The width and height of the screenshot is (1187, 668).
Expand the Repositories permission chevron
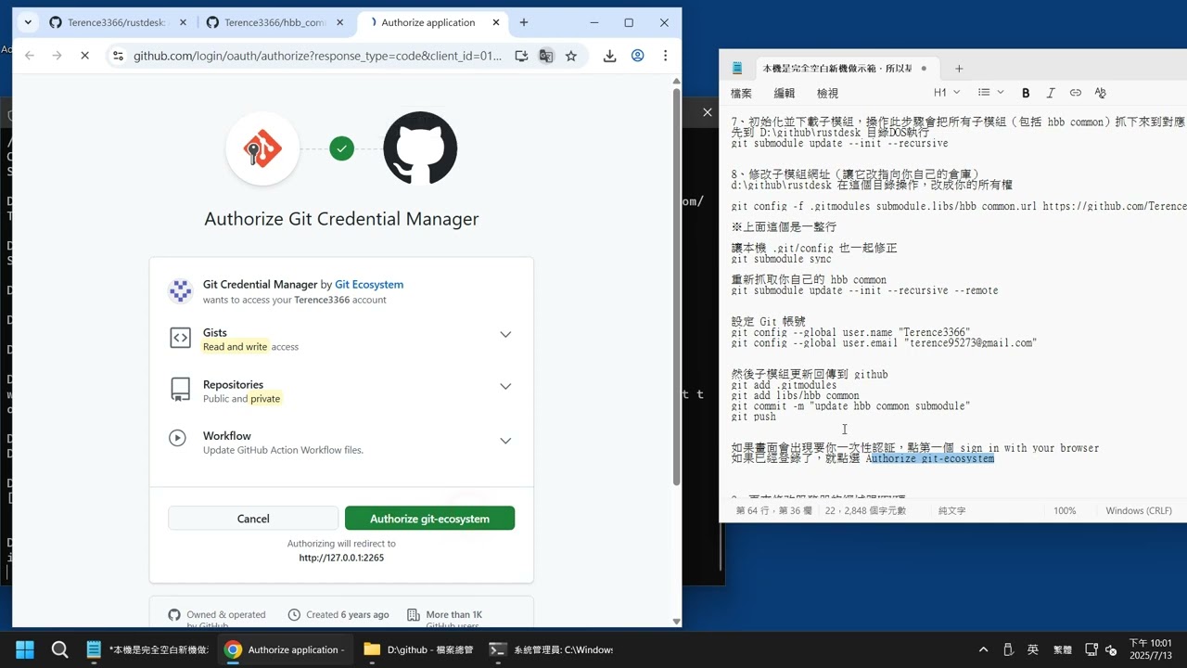click(505, 386)
